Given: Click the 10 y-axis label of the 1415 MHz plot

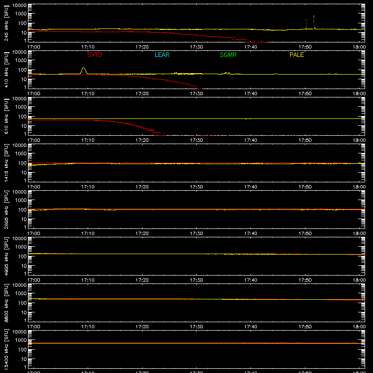Looking at the screenshot, I should [23, 173].
